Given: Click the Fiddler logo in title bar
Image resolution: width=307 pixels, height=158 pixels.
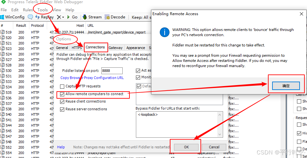Looking at the screenshot, I should [x=3, y=2].
